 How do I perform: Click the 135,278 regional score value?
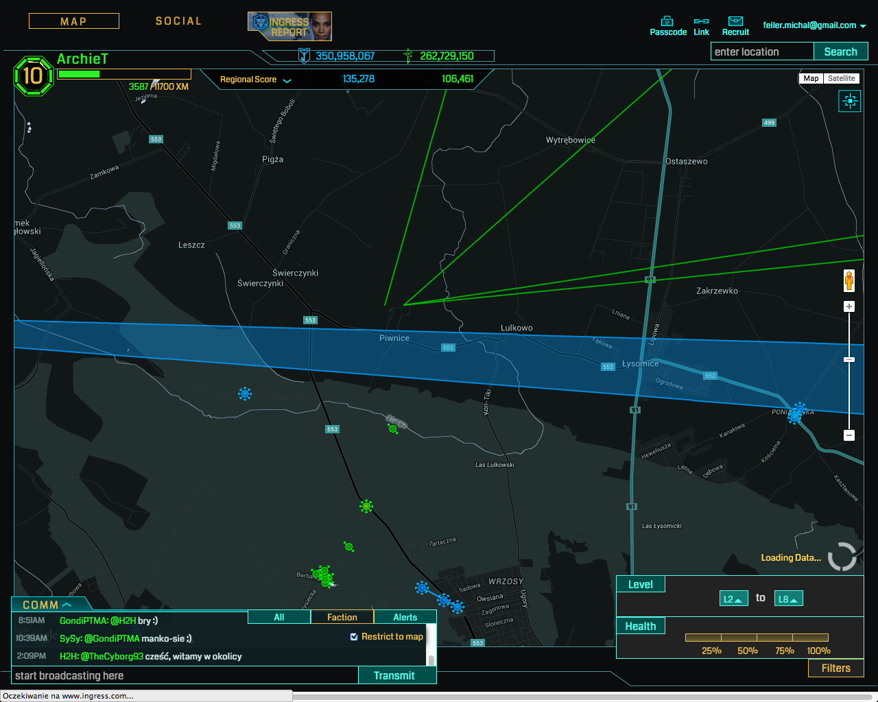coord(359,79)
